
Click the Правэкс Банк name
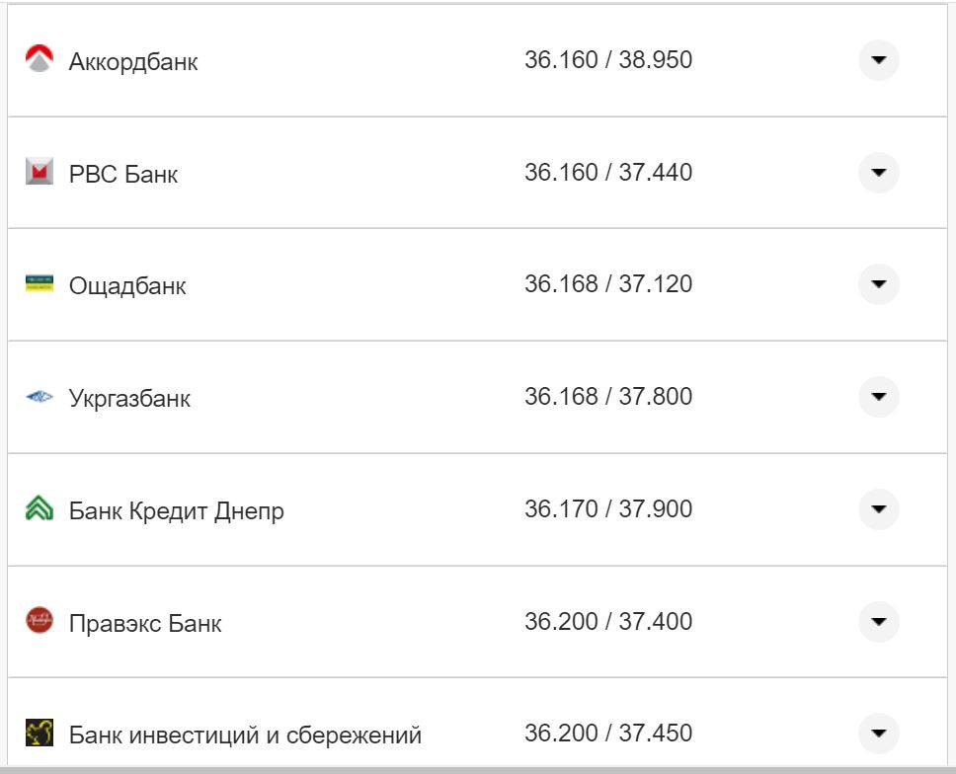coord(145,624)
